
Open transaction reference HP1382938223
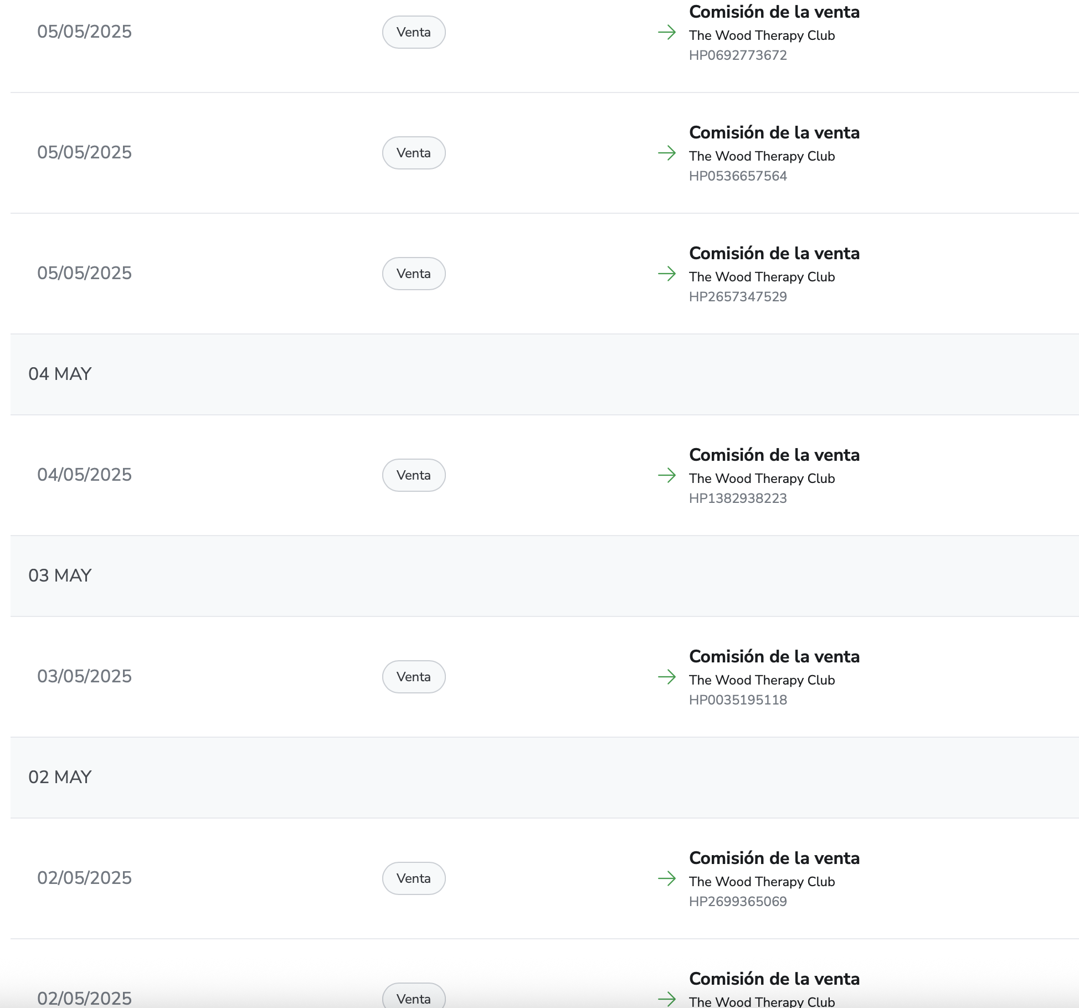738,498
